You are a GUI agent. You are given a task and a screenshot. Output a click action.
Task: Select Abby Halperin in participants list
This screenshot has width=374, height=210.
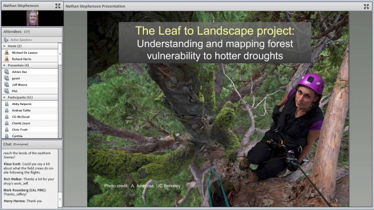click(x=30, y=104)
